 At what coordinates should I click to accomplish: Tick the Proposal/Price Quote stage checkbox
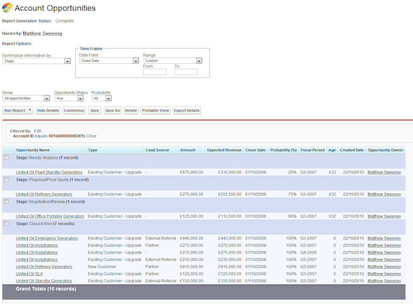(x=6, y=179)
